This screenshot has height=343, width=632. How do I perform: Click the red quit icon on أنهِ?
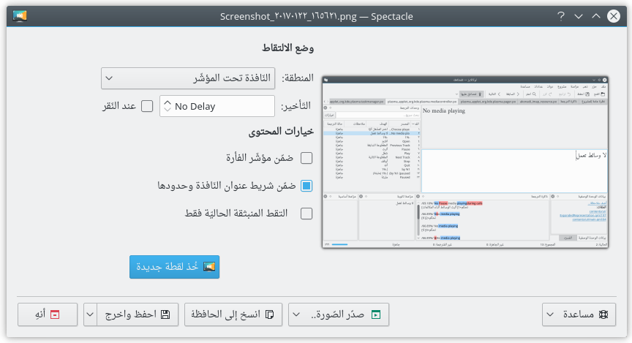click(x=54, y=314)
